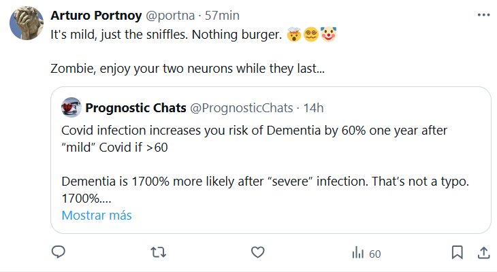Click the "Zombie, enjoy your two neurons" line

coord(187,69)
